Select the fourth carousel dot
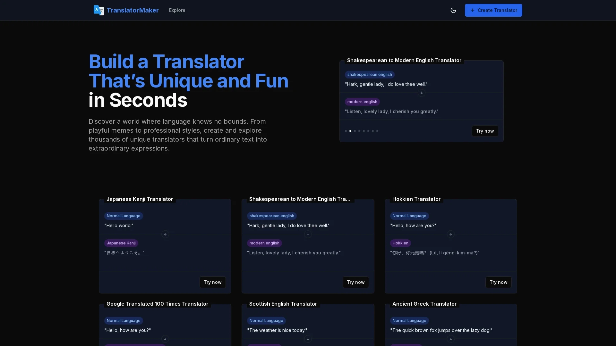The height and width of the screenshot is (346, 616). click(x=359, y=131)
